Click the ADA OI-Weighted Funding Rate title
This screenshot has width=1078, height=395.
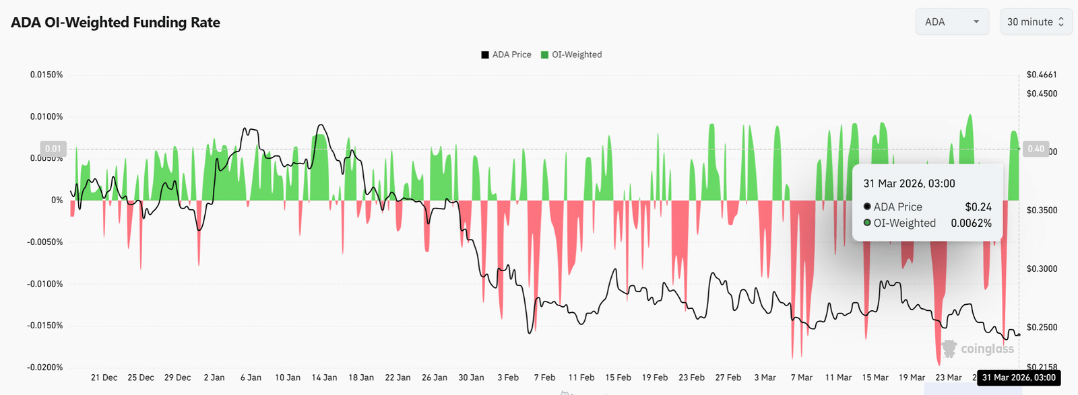[115, 22]
